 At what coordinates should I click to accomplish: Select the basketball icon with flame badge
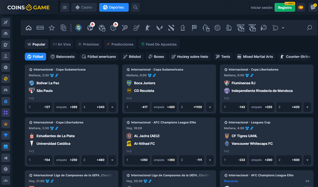(114, 27)
